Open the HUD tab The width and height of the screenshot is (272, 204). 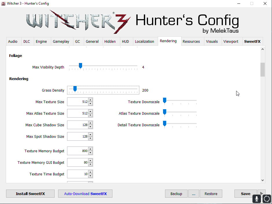coord(125,41)
